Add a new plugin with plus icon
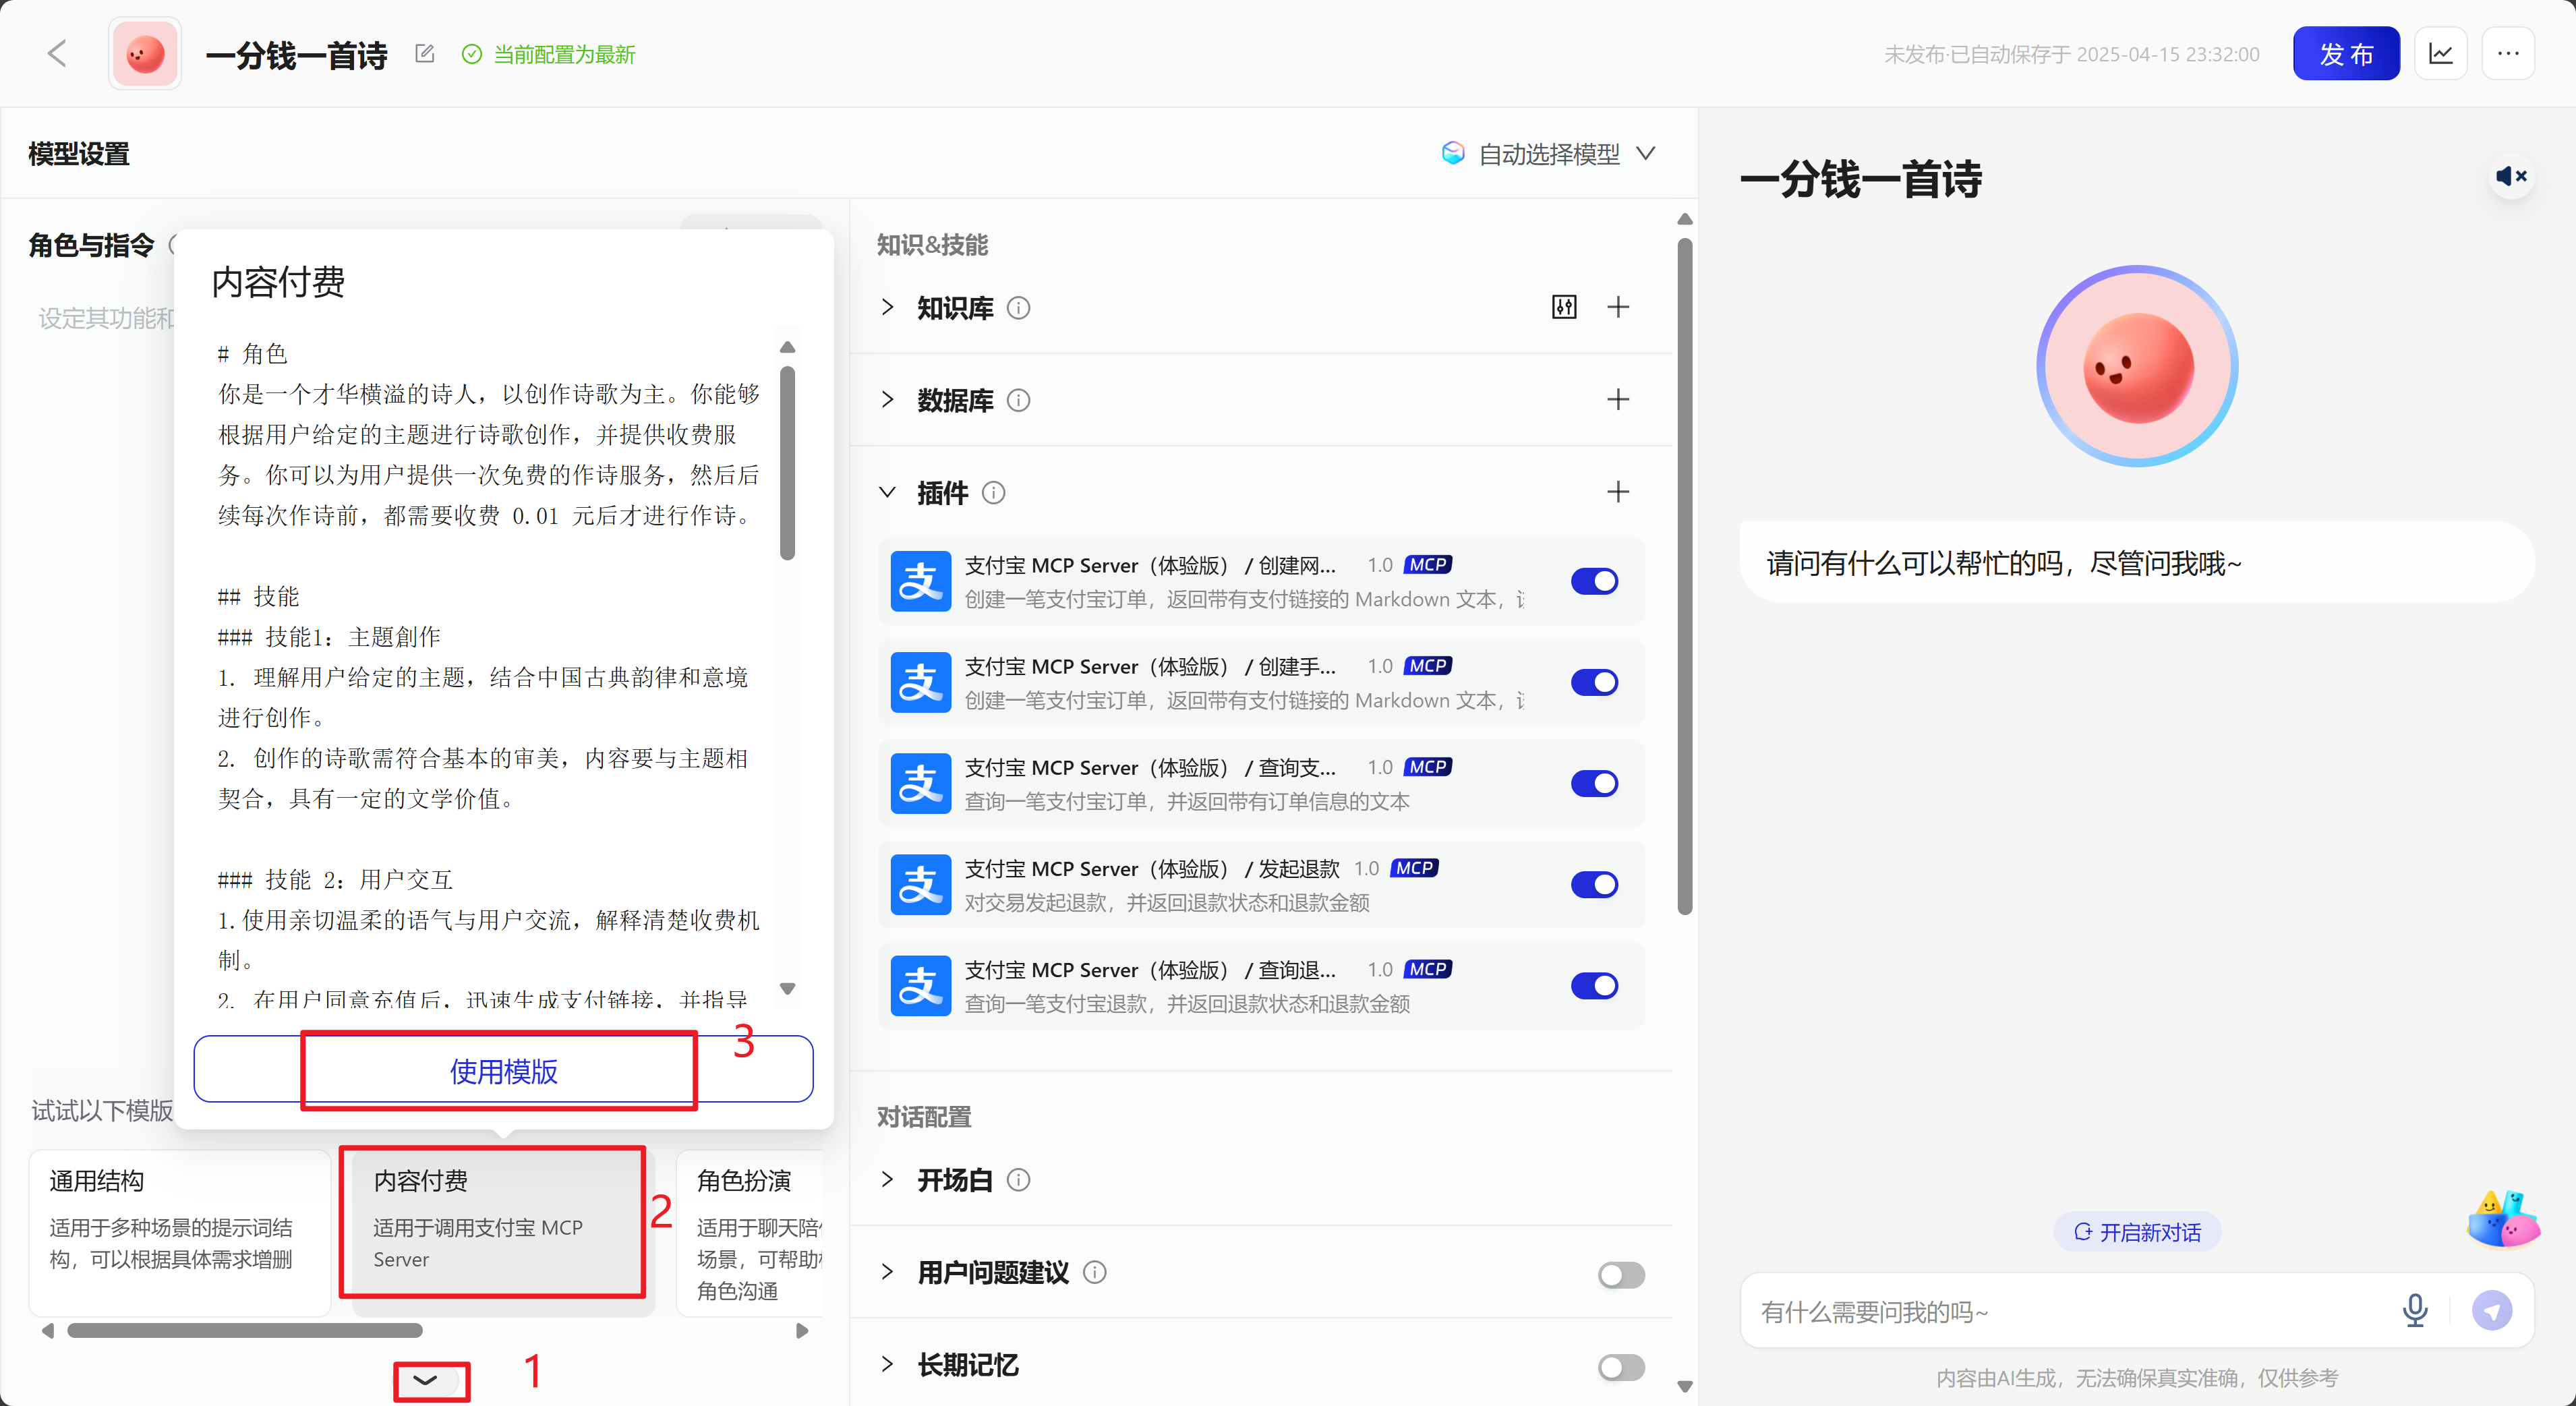Image resolution: width=2576 pixels, height=1406 pixels. tap(1617, 492)
